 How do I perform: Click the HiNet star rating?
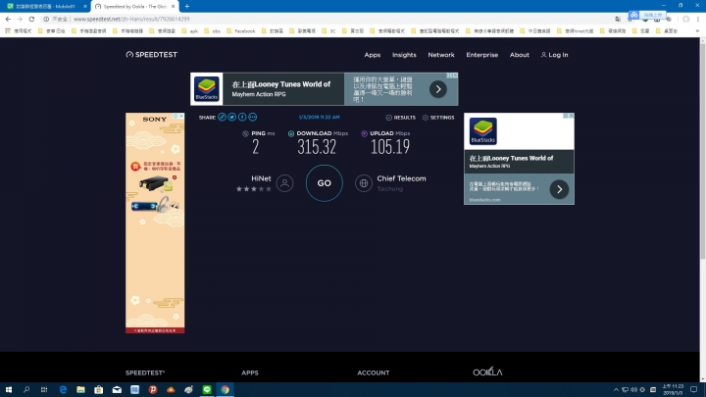(254, 189)
